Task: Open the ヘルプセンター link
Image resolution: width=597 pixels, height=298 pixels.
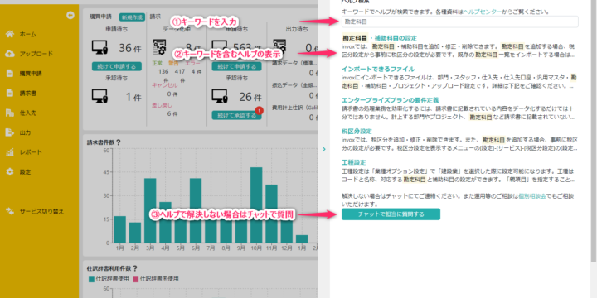Action: tap(483, 12)
